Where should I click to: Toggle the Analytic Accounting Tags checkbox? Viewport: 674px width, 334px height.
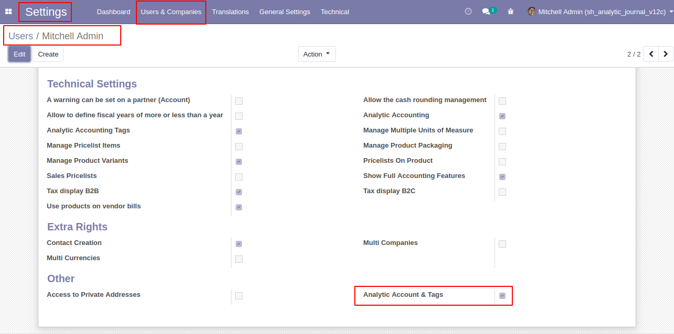239,131
